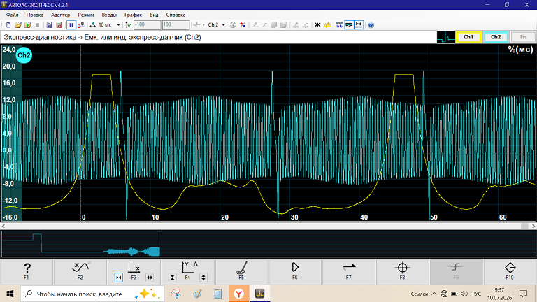The width and height of the screenshot is (537, 302).
Task: Toggle the yellow Ch1 channel button
Action: tap(468, 37)
